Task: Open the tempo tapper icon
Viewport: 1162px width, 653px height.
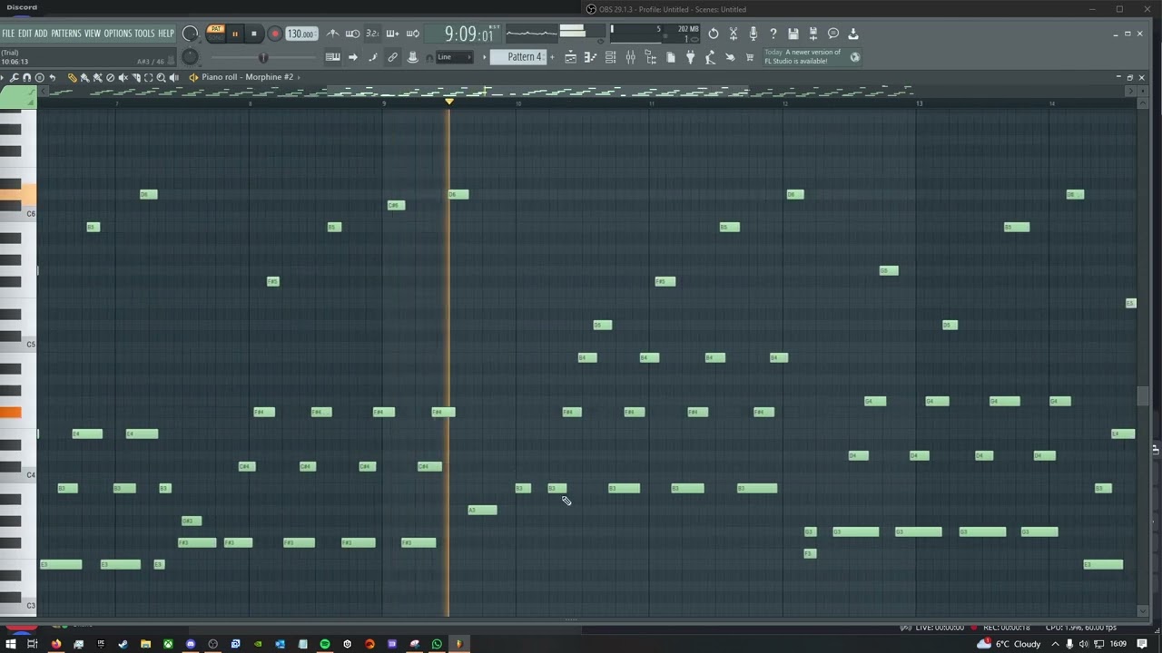Action: pyautogui.click(x=710, y=57)
